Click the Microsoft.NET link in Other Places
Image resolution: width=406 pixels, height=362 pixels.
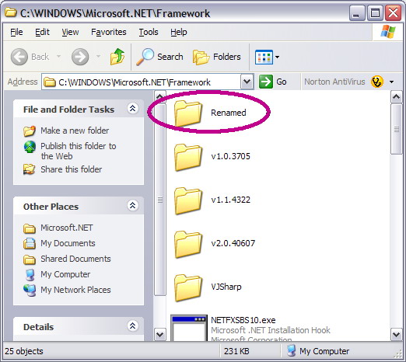click(67, 228)
